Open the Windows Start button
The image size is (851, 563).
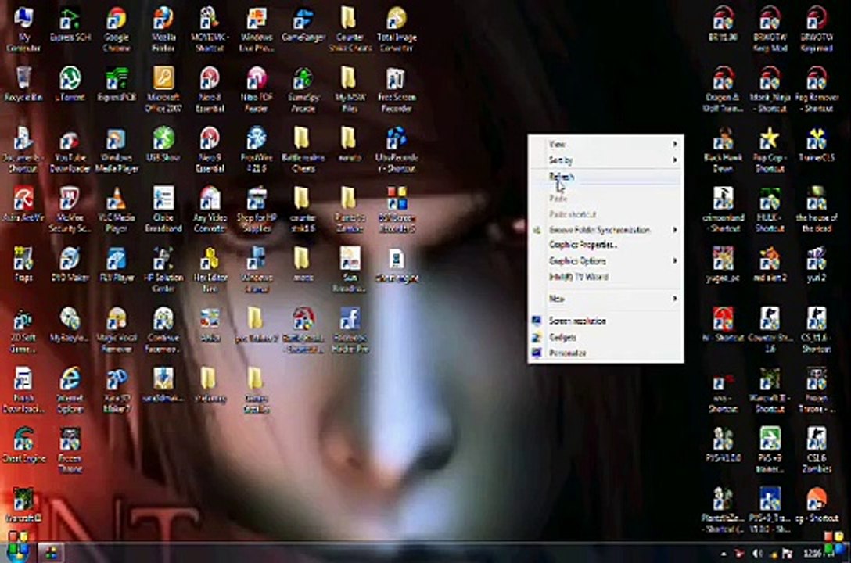pos(17,552)
